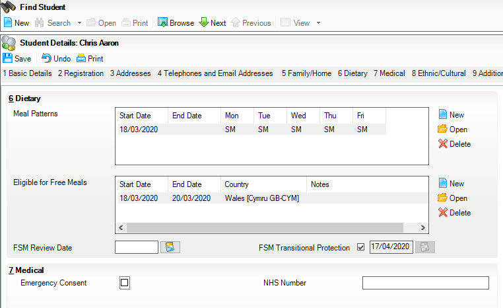Toggle the Emergency Consent checkbox

tap(125, 283)
